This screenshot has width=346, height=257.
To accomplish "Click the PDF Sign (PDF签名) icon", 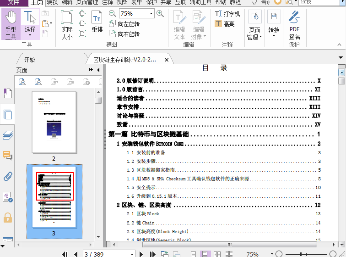I will coord(294,25).
